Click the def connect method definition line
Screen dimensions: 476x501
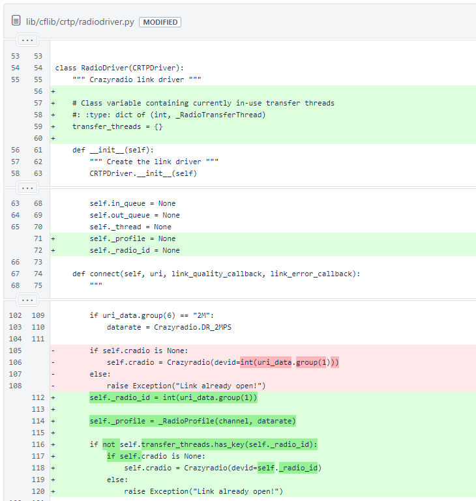(x=215, y=274)
